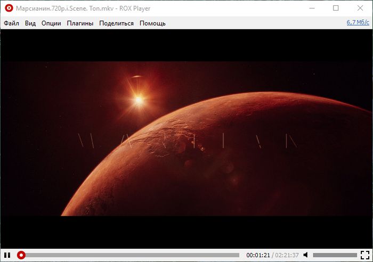Image resolution: width=373 pixels, height=262 pixels.
Task: Mute the audio via speaker icon
Action: coord(306,255)
